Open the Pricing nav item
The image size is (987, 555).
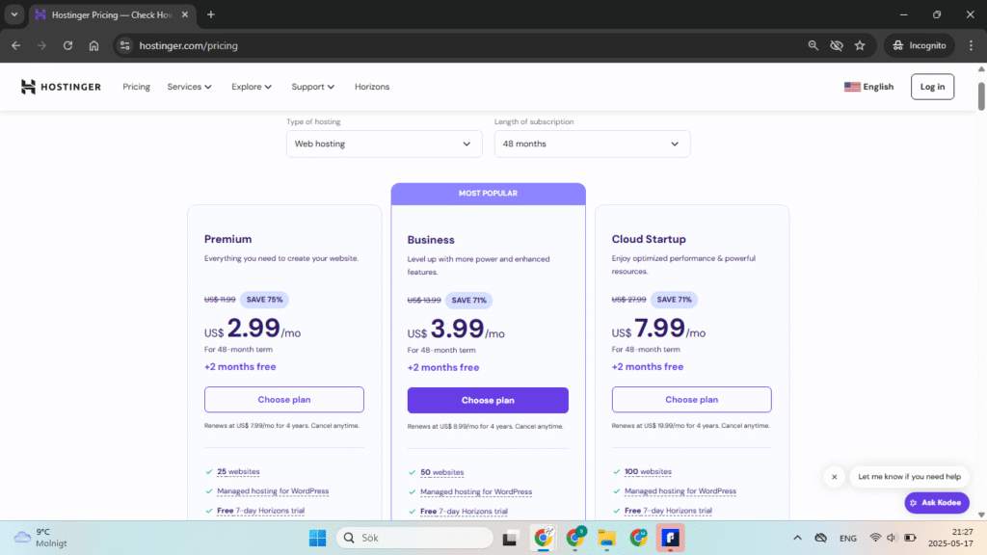(x=136, y=87)
